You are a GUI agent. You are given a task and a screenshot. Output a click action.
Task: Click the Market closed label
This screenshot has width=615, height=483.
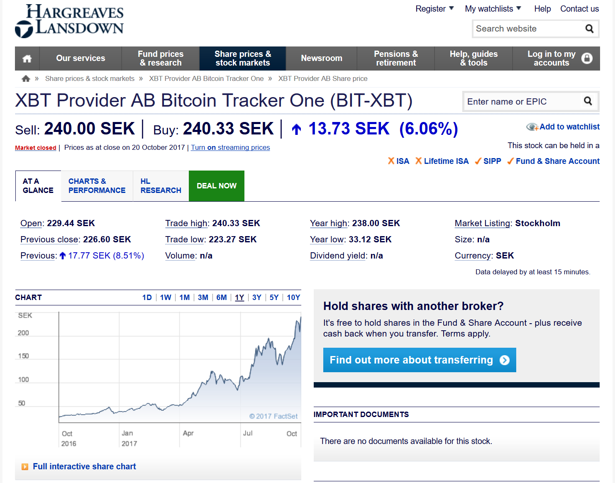[36, 148]
